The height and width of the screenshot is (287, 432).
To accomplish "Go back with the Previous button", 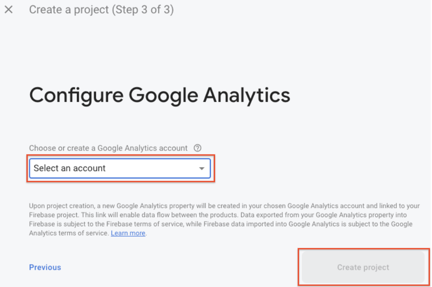I will (x=45, y=268).
